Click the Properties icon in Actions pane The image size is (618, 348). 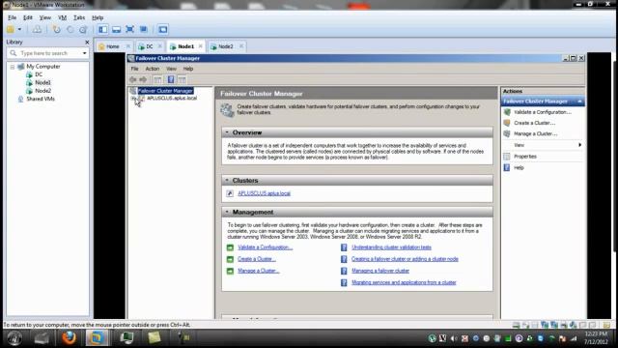[x=507, y=157]
